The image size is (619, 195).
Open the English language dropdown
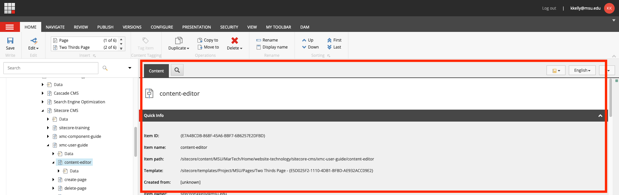pos(582,70)
